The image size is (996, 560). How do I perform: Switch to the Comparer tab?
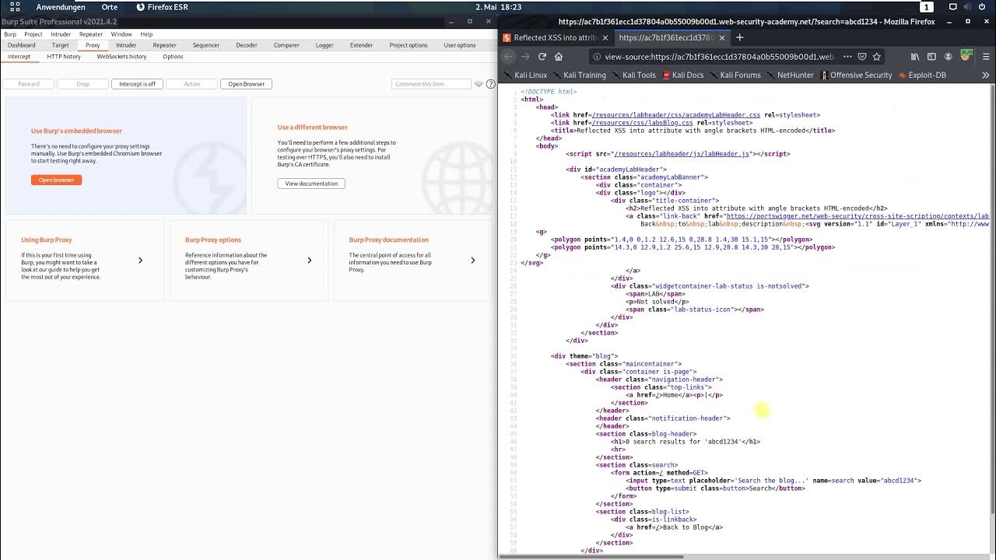(286, 45)
